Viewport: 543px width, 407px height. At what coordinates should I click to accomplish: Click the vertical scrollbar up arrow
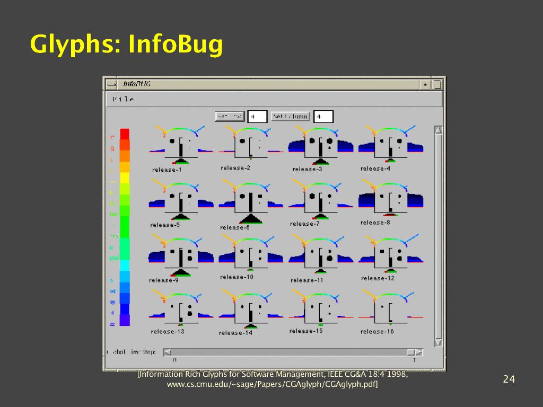pyautogui.click(x=438, y=130)
